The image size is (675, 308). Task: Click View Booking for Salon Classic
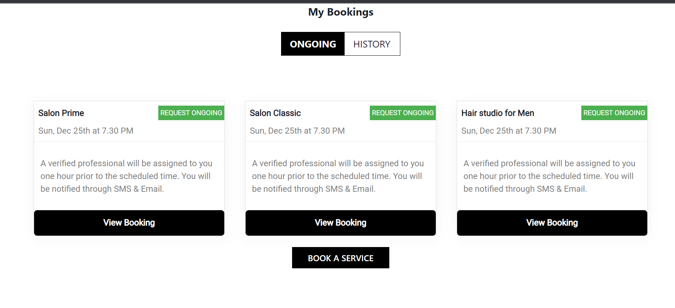[x=340, y=223]
